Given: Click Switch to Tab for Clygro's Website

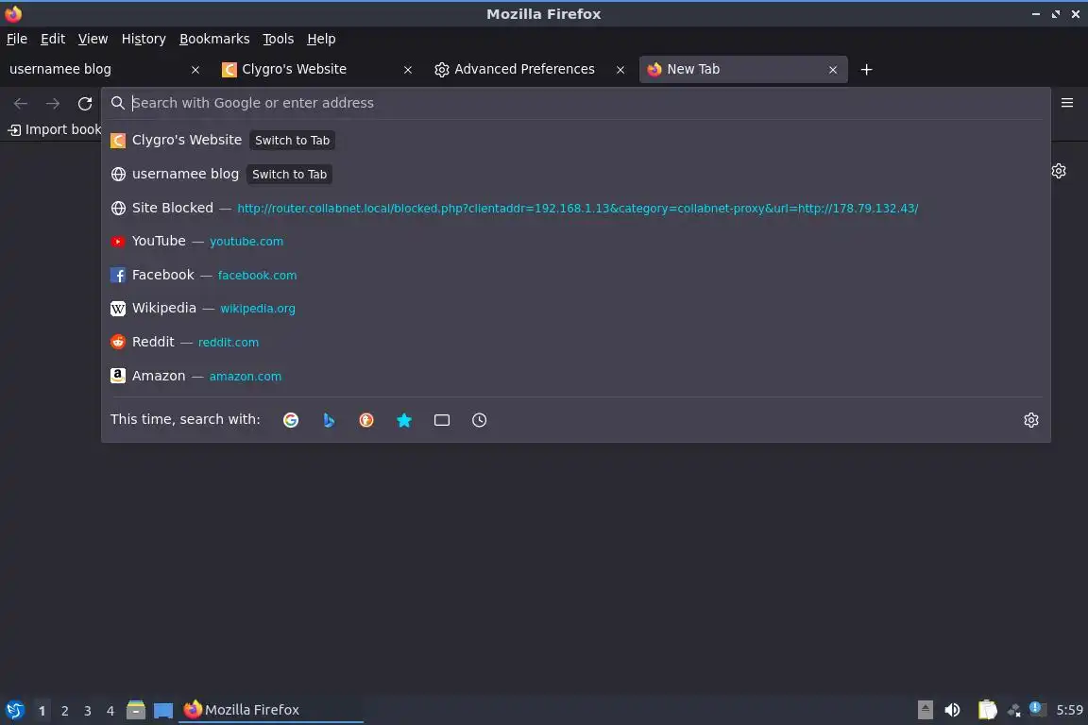Looking at the screenshot, I should pos(292,140).
